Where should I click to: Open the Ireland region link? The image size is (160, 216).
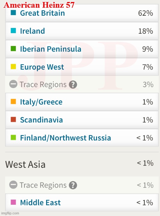tap(33, 31)
